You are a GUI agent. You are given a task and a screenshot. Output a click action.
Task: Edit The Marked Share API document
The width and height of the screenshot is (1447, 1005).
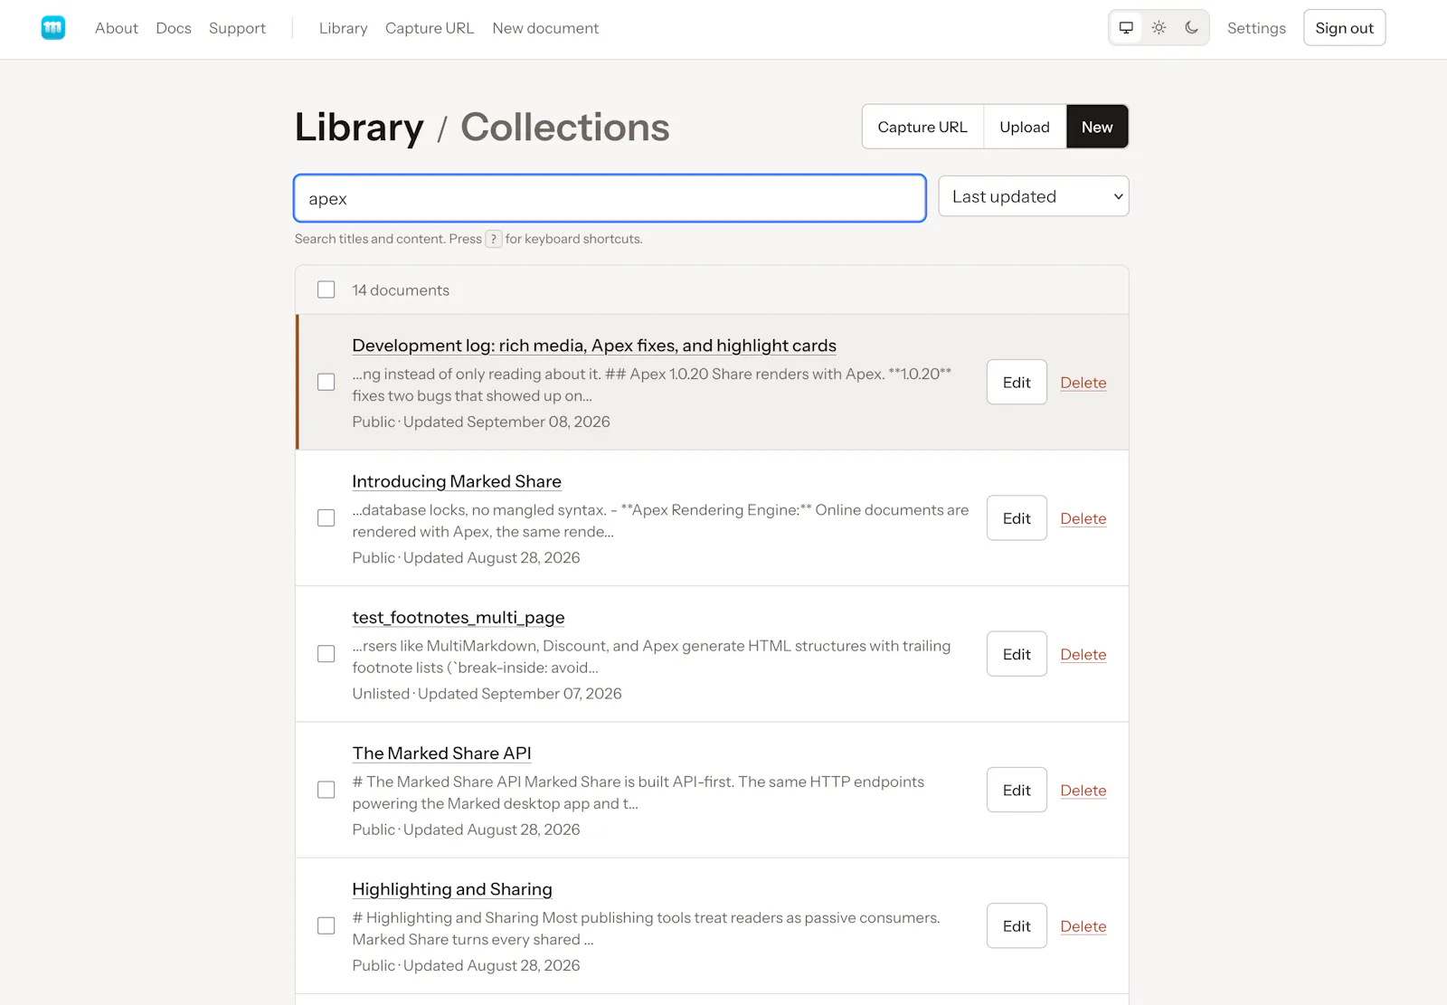(x=1017, y=790)
